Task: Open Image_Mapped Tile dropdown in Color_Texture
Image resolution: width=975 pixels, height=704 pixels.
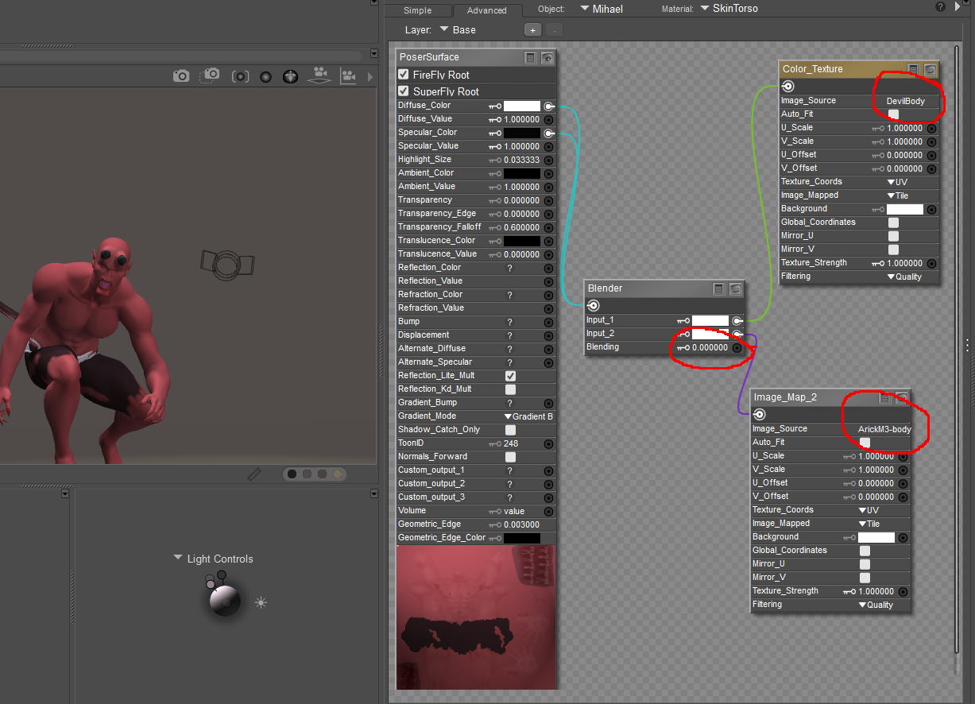Action: (897, 195)
